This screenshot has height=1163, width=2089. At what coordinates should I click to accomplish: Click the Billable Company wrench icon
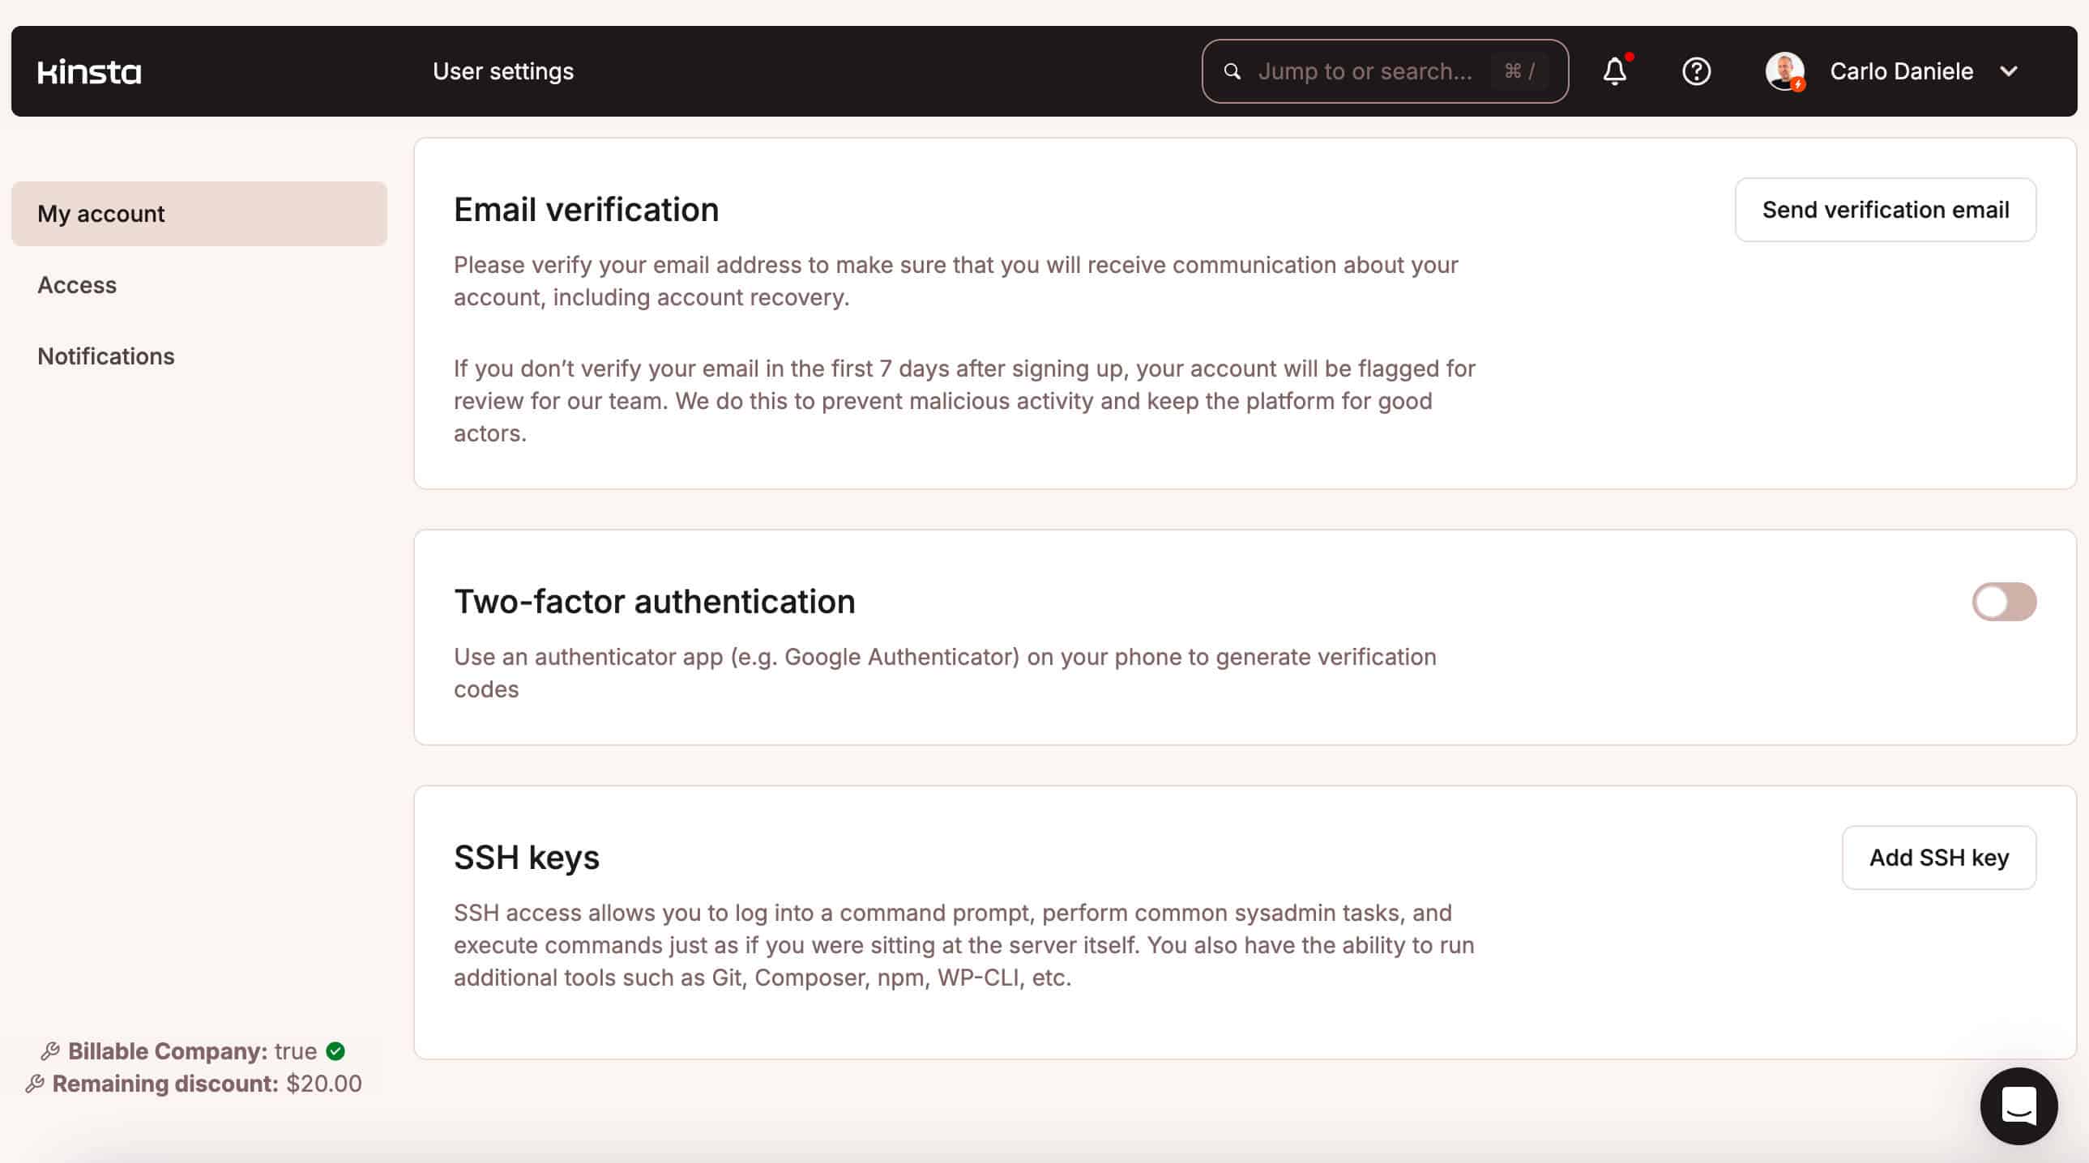(x=50, y=1050)
